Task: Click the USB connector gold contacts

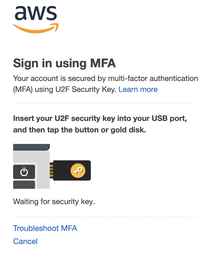Action: [51, 170]
